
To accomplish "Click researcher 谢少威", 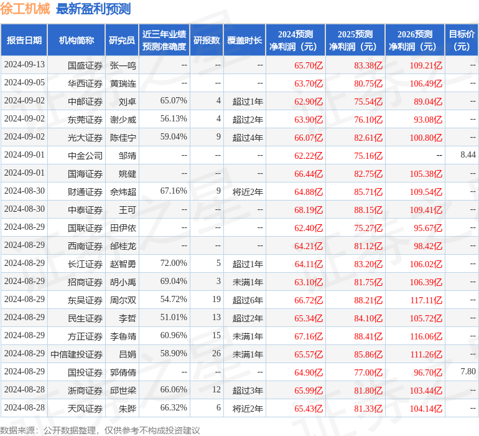I will pyautogui.click(x=123, y=120).
